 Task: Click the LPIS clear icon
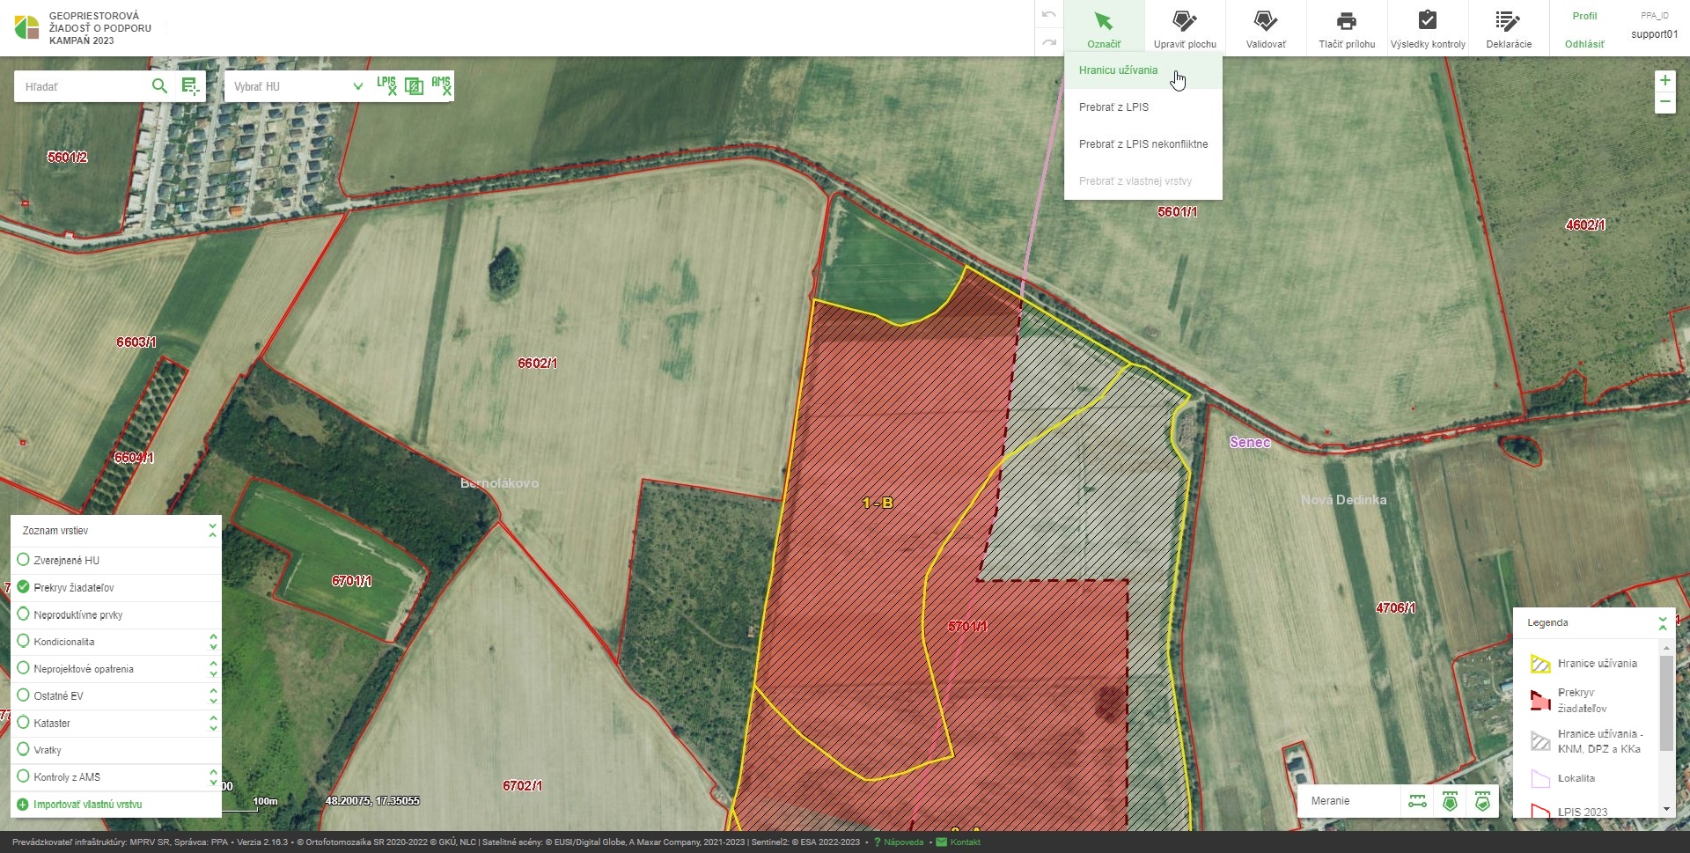386,85
